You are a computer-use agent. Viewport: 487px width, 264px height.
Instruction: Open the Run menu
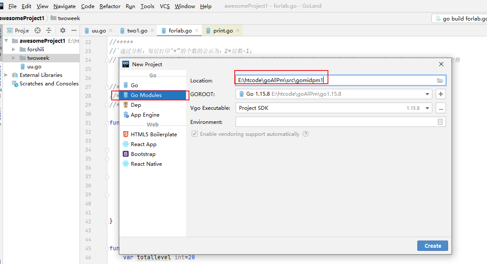(x=130, y=6)
